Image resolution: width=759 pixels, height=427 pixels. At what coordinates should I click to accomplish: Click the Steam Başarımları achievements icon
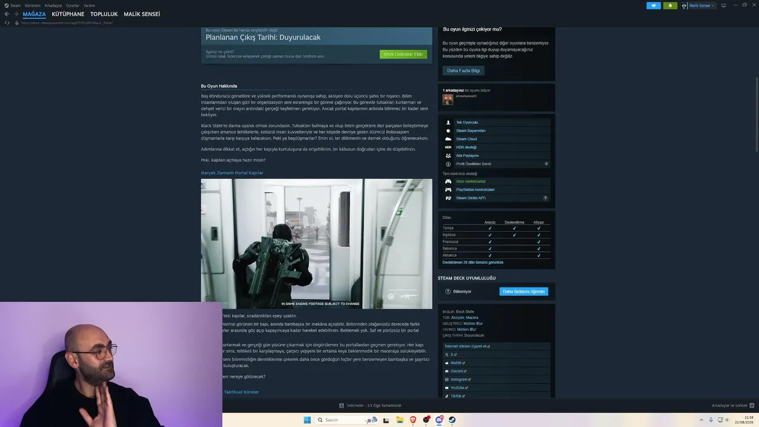coord(448,130)
